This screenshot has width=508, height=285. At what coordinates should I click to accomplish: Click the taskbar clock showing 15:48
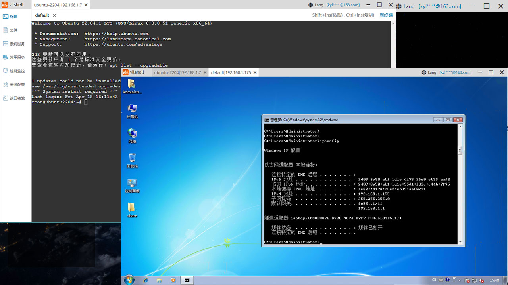click(495, 280)
